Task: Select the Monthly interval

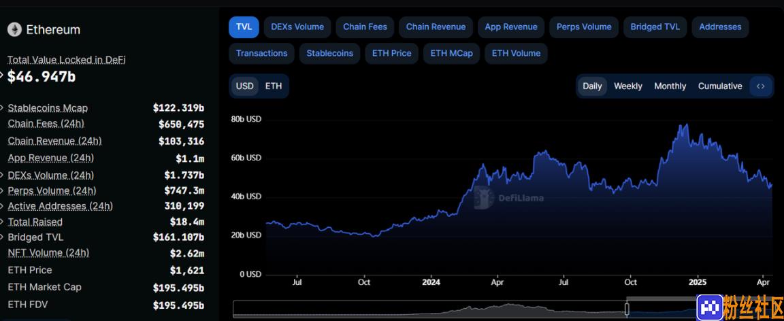Action: point(670,86)
